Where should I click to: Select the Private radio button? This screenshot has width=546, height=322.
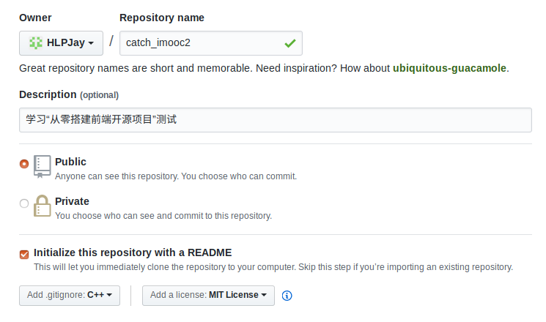[x=24, y=203]
